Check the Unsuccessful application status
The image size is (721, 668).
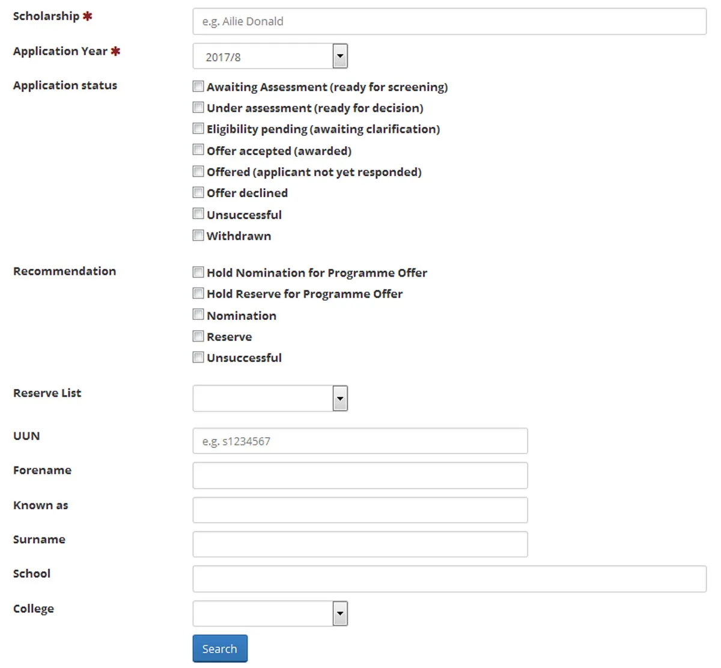click(x=198, y=213)
